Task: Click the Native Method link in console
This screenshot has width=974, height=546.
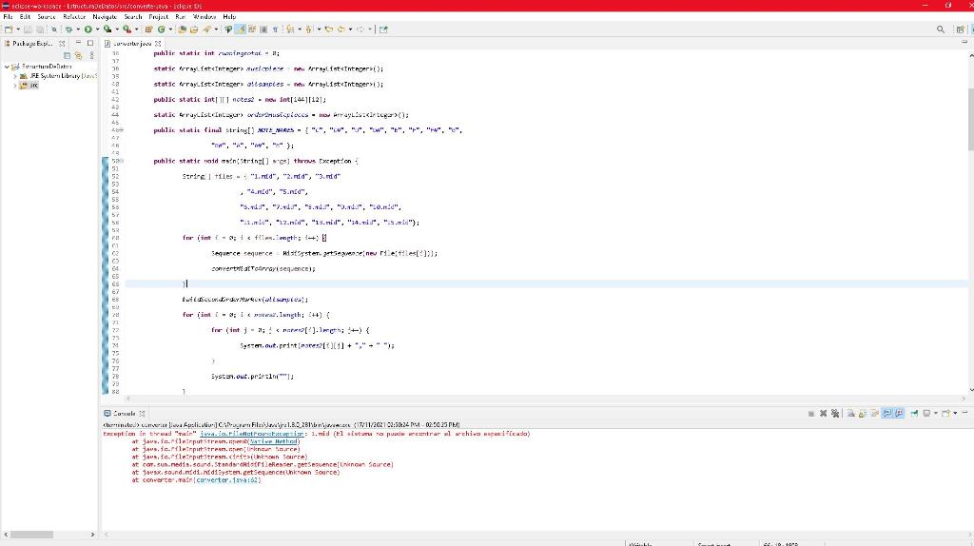Action: pyautogui.click(x=273, y=441)
